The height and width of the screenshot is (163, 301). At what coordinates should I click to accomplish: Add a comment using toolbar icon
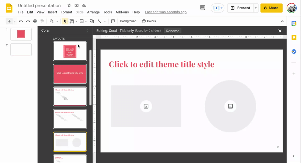113,21
